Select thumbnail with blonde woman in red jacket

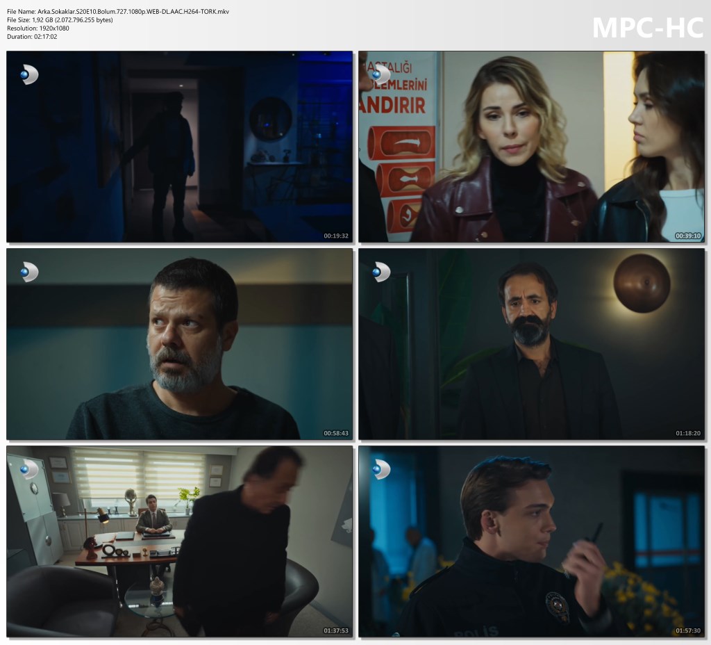[x=531, y=147]
